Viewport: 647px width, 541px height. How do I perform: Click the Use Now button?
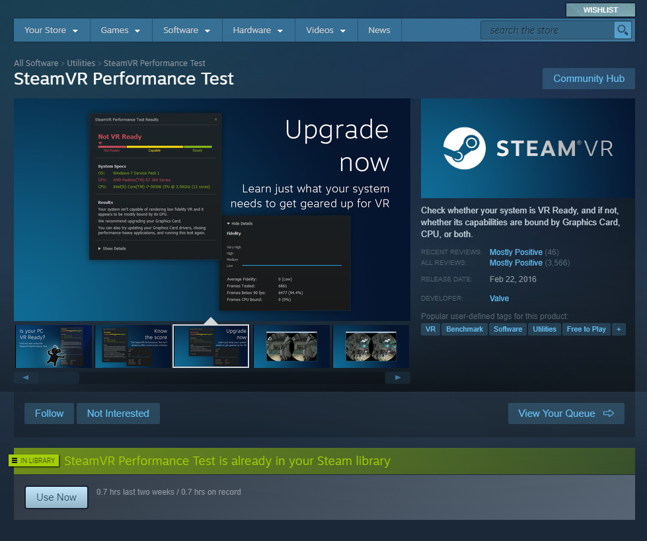[x=57, y=497]
